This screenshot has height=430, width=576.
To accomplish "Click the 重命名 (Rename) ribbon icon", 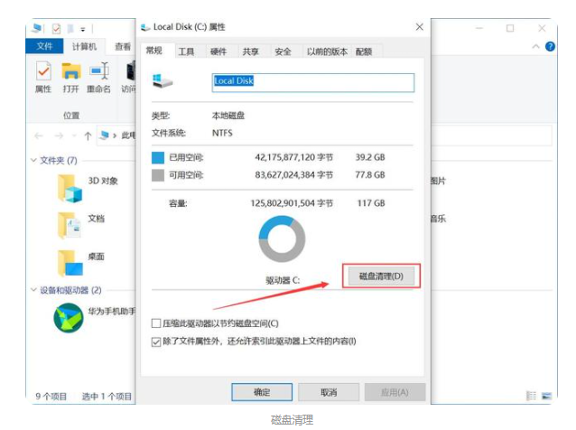I will tap(99, 77).
